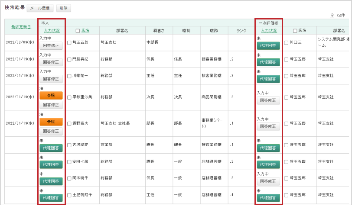Viewport: 352px width, 206px height.
Task: Click evaluator 代理回答 in 古沢結愛 row
Action: 268,148
